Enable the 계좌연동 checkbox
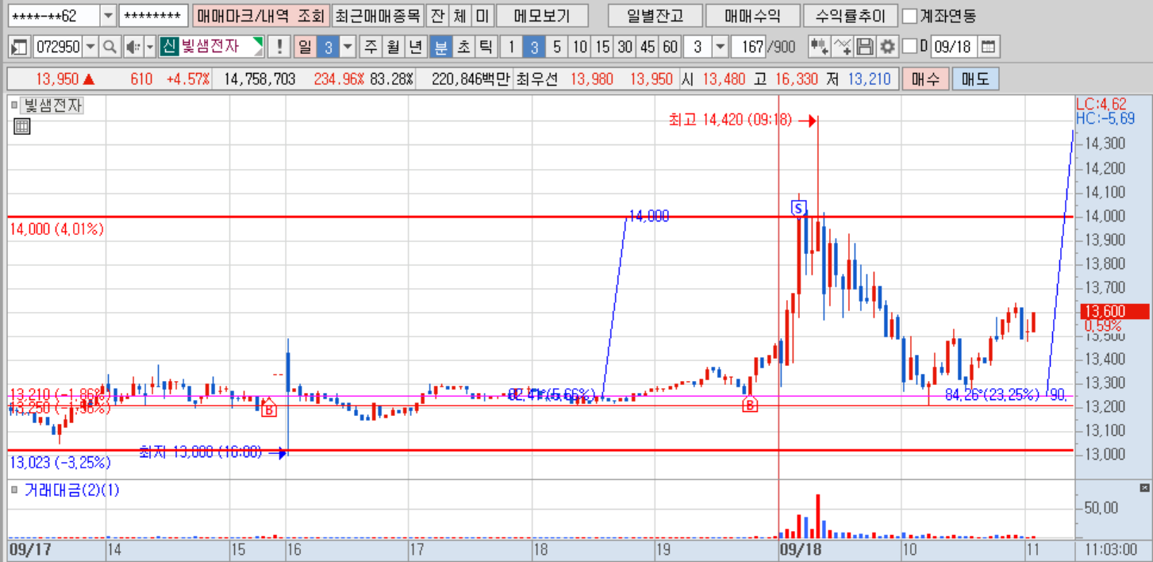1153x562 pixels. [910, 16]
